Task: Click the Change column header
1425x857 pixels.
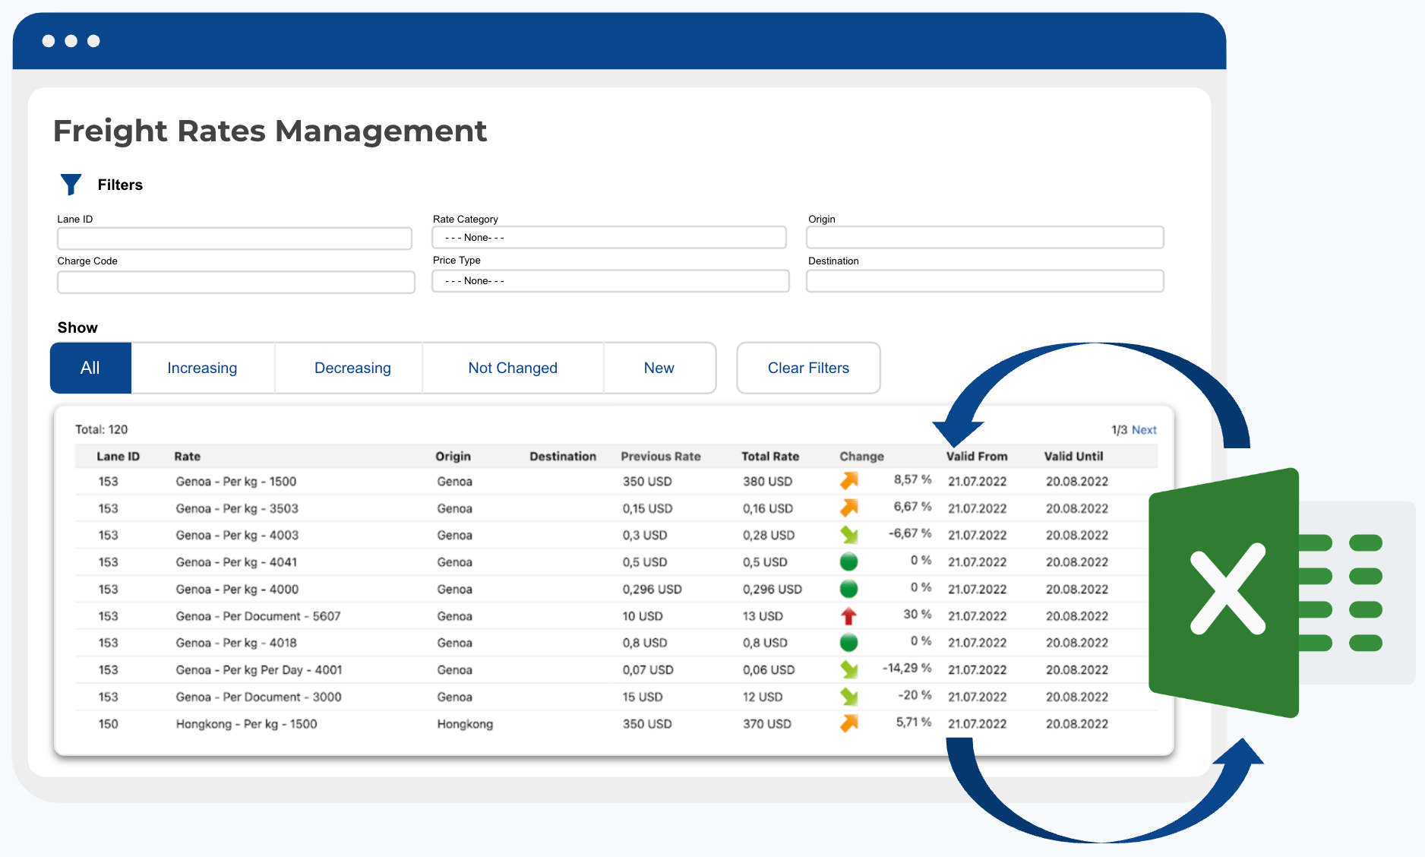Action: pos(861,457)
